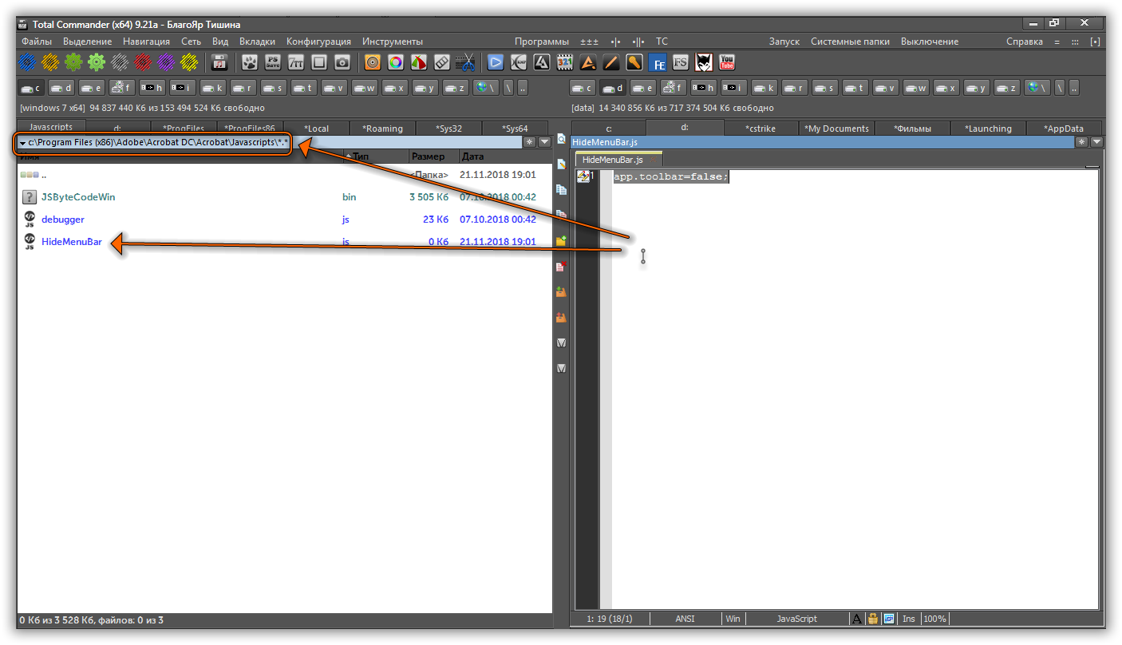The height and width of the screenshot is (645, 1122).
Task: Click the PS Save toolbar icon
Action: (x=273, y=61)
